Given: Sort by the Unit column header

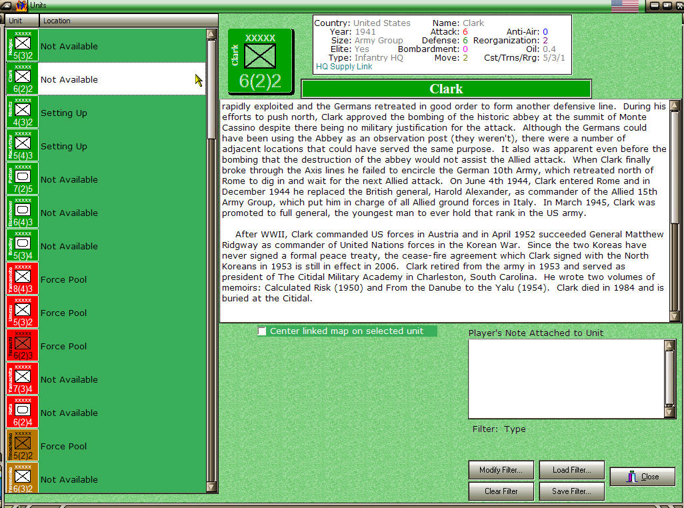Looking at the screenshot, I should tap(22, 21).
